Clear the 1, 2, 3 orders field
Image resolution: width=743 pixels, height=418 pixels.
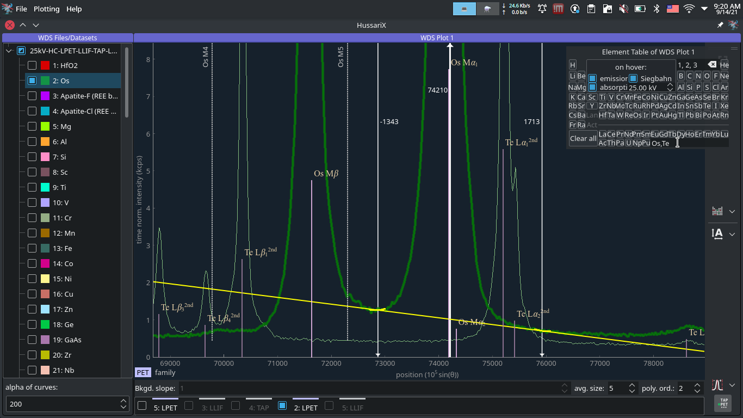pos(712,65)
